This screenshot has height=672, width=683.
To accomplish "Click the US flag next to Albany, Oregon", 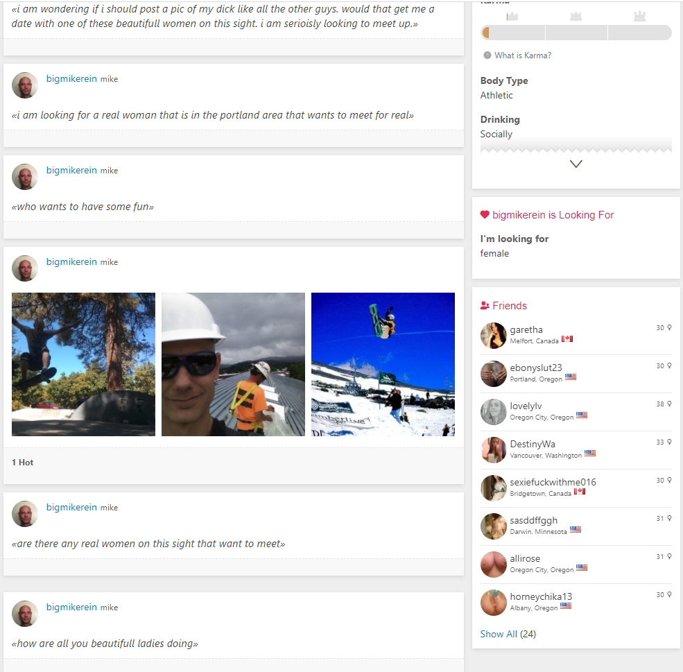I will click(x=566, y=606).
